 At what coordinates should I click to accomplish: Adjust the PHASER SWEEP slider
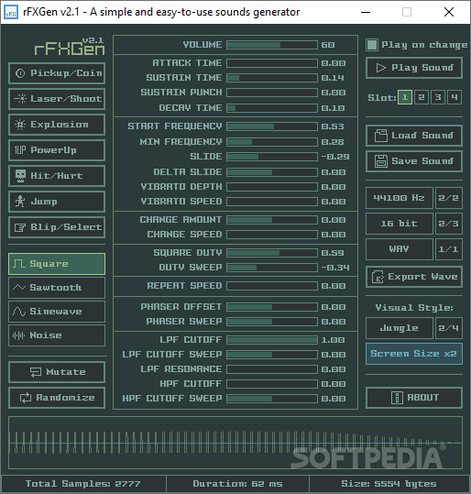[x=272, y=322]
